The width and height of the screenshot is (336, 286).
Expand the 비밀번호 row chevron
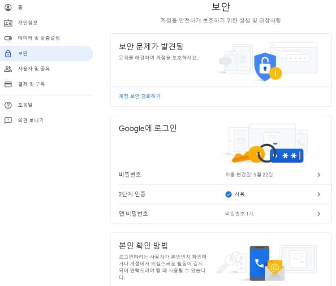319,175
